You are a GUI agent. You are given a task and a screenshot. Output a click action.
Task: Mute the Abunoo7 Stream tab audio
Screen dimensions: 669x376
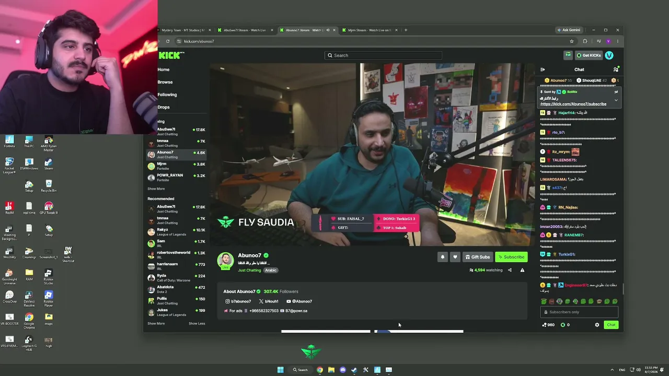click(328, 30)
